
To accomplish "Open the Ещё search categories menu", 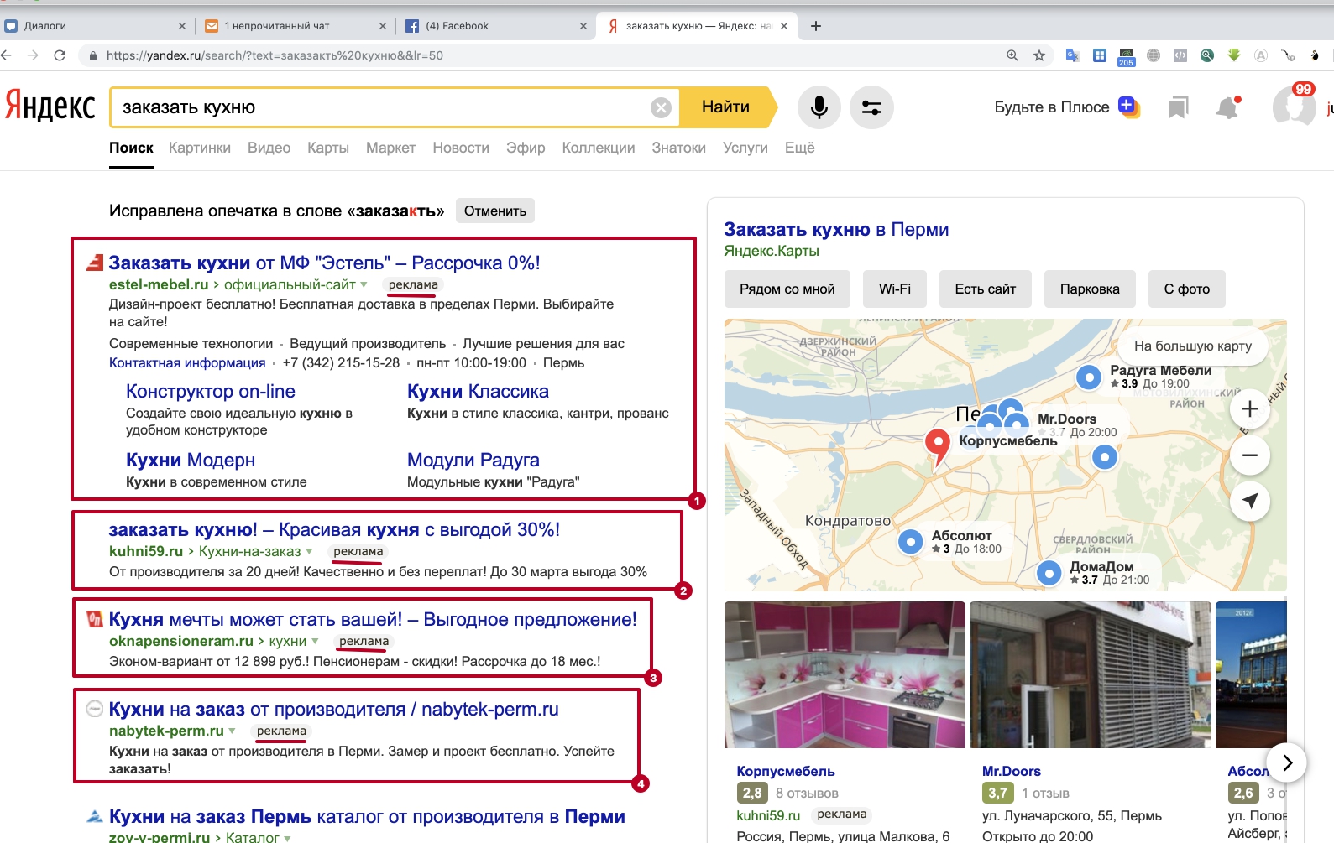I will click(799, 148).
